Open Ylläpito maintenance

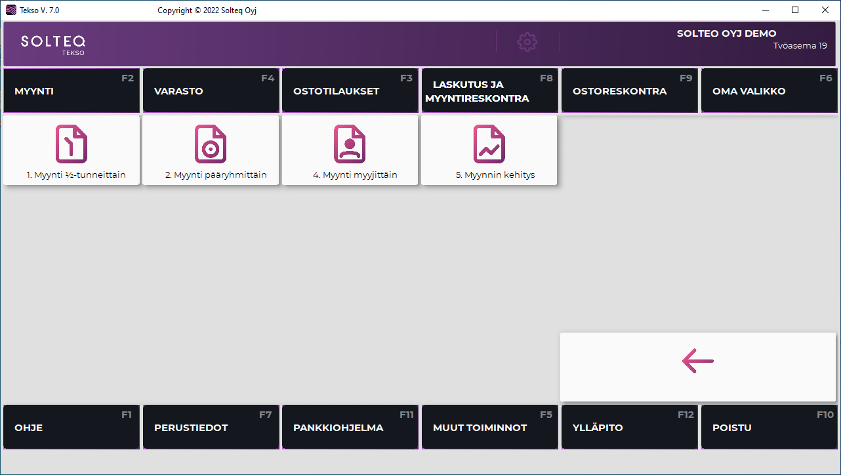[x=629, y=427]
